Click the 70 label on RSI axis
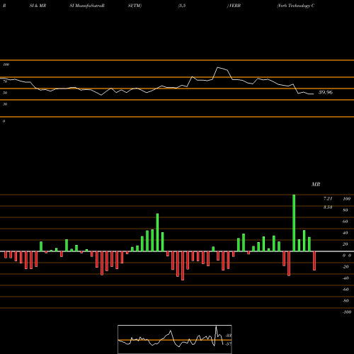This screenshot has width=354, height=354. (5, 81)
